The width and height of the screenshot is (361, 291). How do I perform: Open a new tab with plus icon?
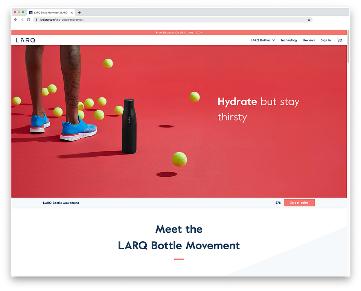(x=79, y=13)
